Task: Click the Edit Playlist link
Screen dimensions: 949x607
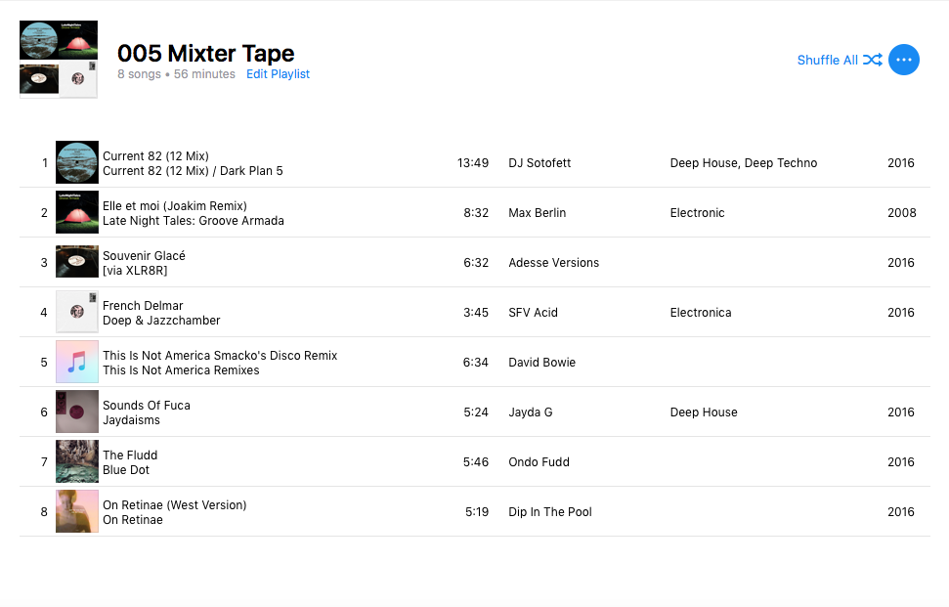Action: click(x=278, y=74)
